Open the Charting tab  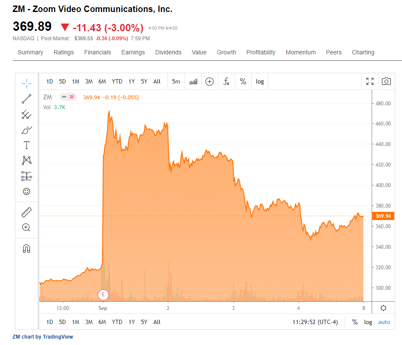pos(363,52)
